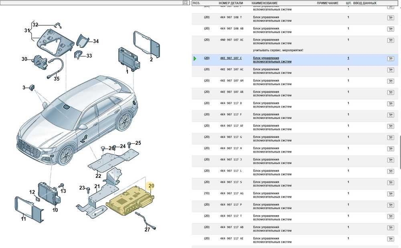401x248 pixels.
Task: Add part 4N0 907 107 AC to cart
Action: [x=390, y=41]
